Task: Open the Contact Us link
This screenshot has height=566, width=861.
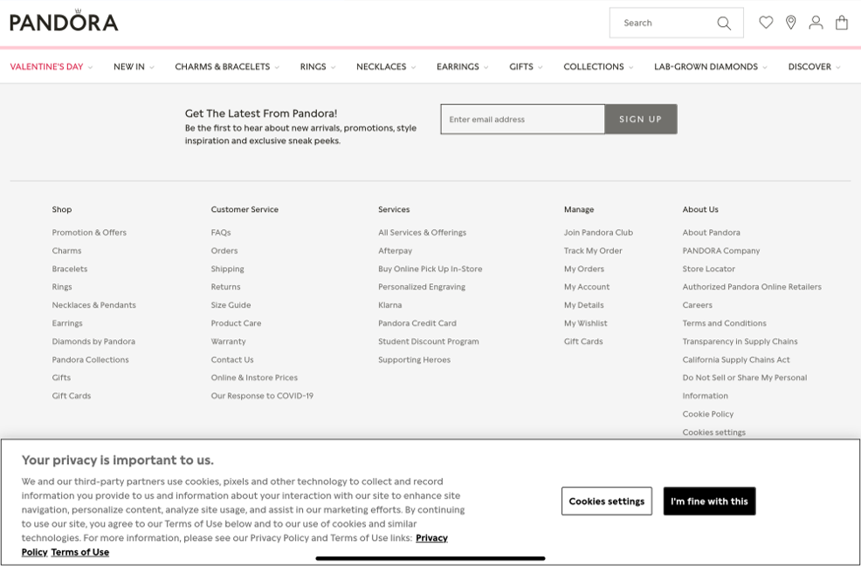Action: [x=232, y=360]
